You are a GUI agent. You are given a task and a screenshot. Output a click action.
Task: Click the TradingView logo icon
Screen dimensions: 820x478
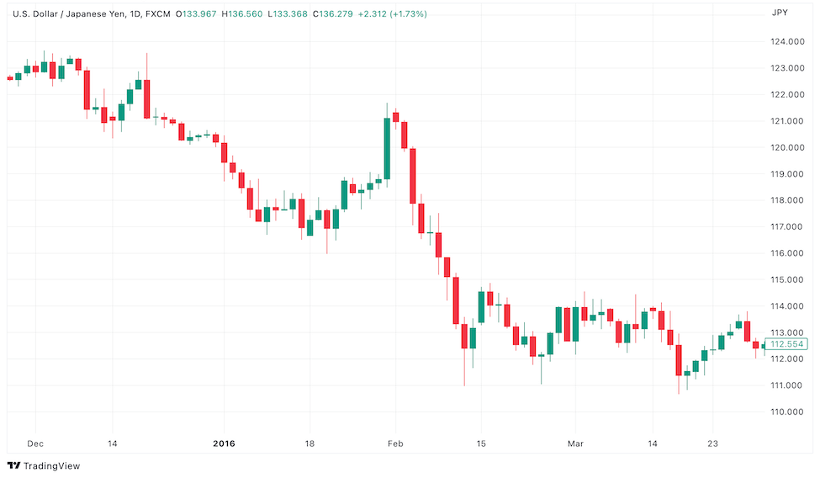point(13,465)
